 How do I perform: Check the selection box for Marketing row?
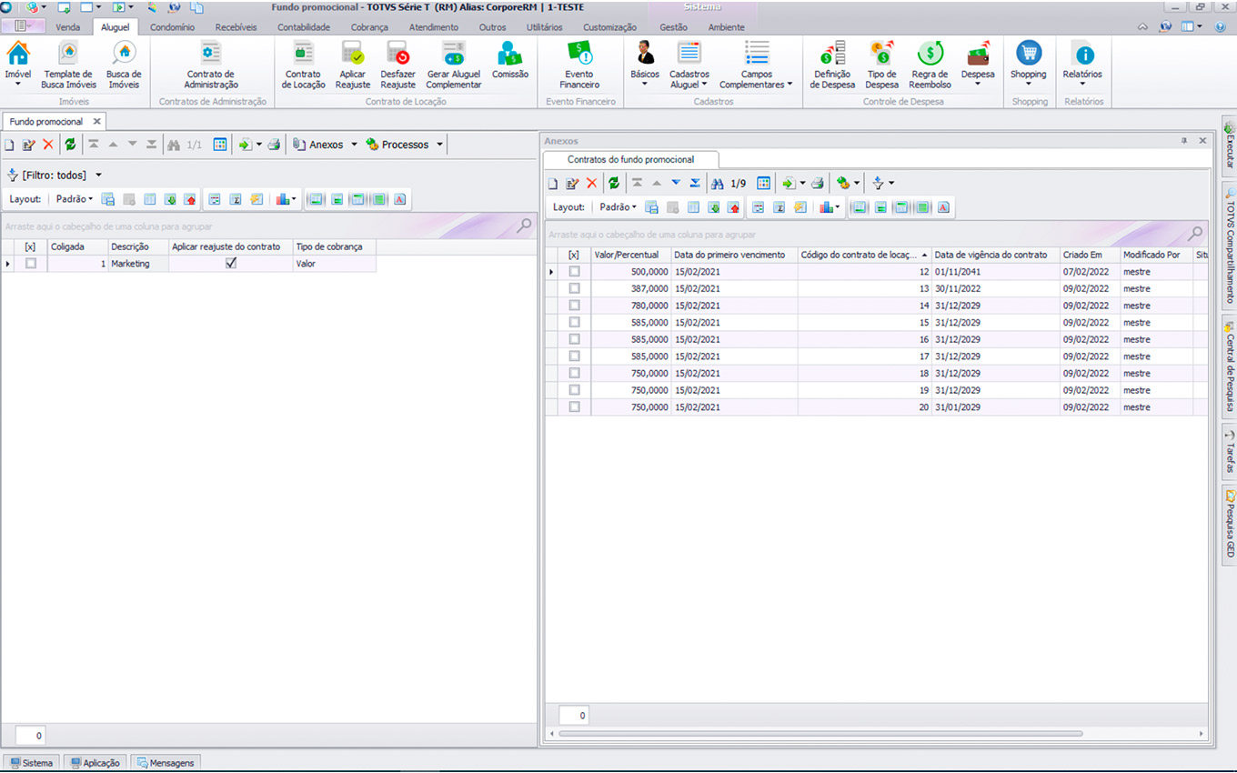pos(31,264)
